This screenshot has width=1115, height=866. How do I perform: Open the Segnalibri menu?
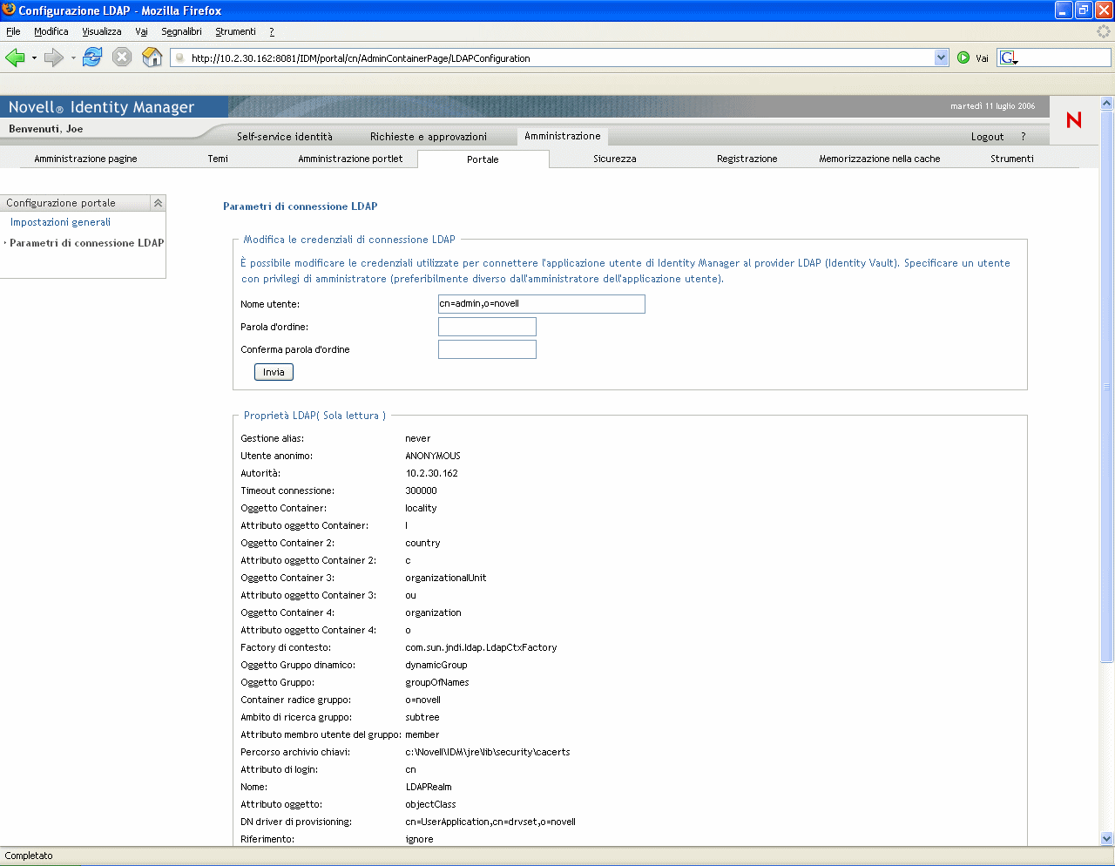[x=181, y=31]
